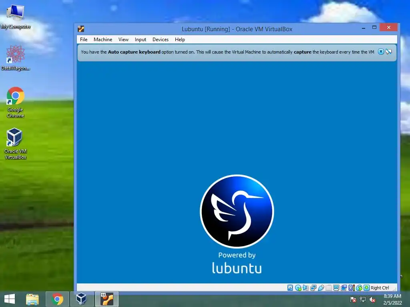Switch to VirtualBox Manager on the taskbar
The image size is (410, 307).
(81, 299)
